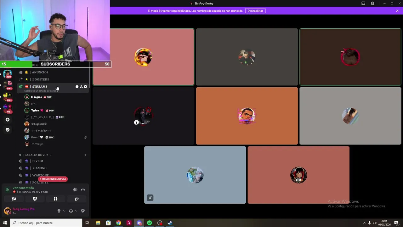Open server folder with 9K+ badge
This screenshot has width=403, height=227.
[x=8, y=109]
